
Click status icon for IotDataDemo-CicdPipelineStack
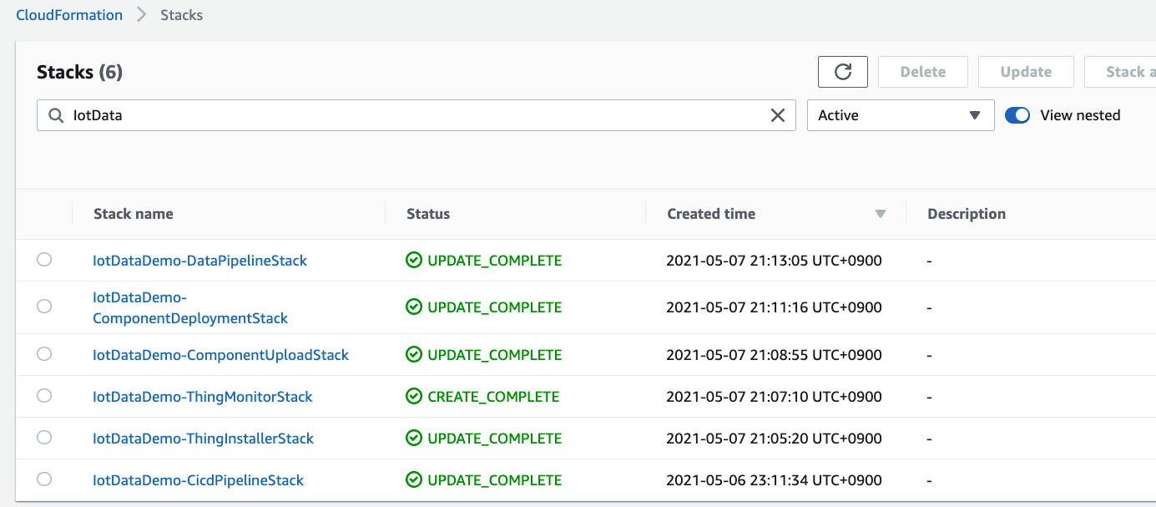tap(414, 480)
